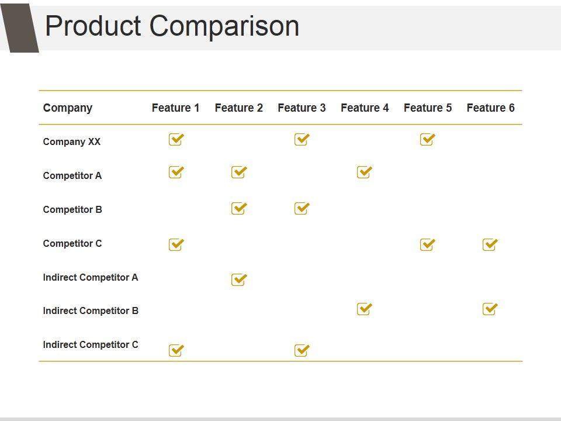Select Competitor A Feature 4 checkmark
This screenshot has width=561, height=421.
[x=364, y=172]
